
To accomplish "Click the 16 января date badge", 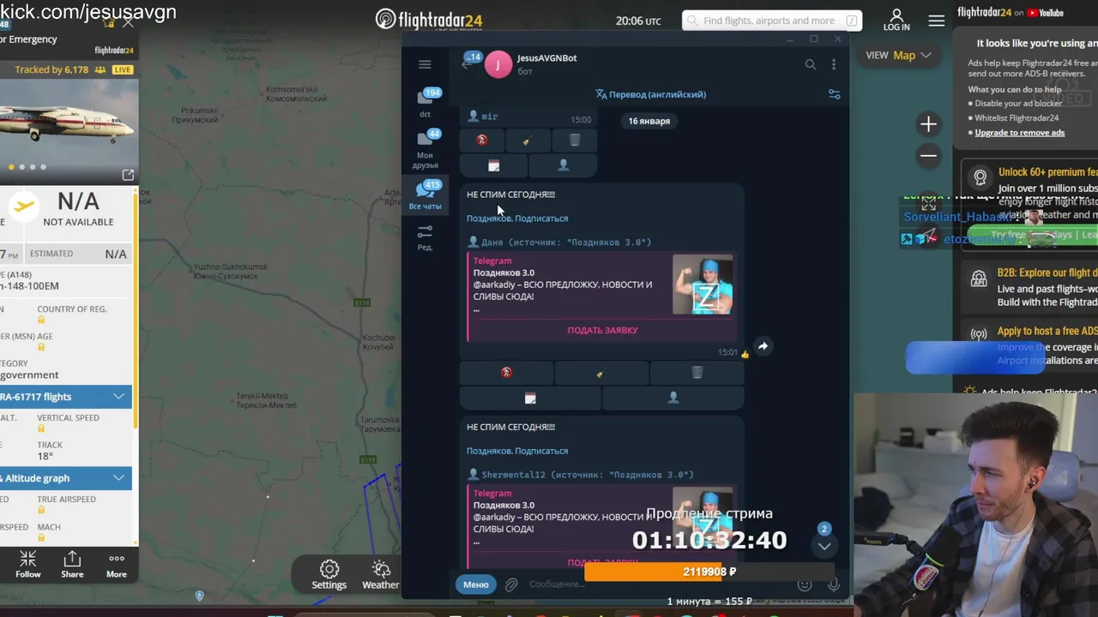I will 649,121.
